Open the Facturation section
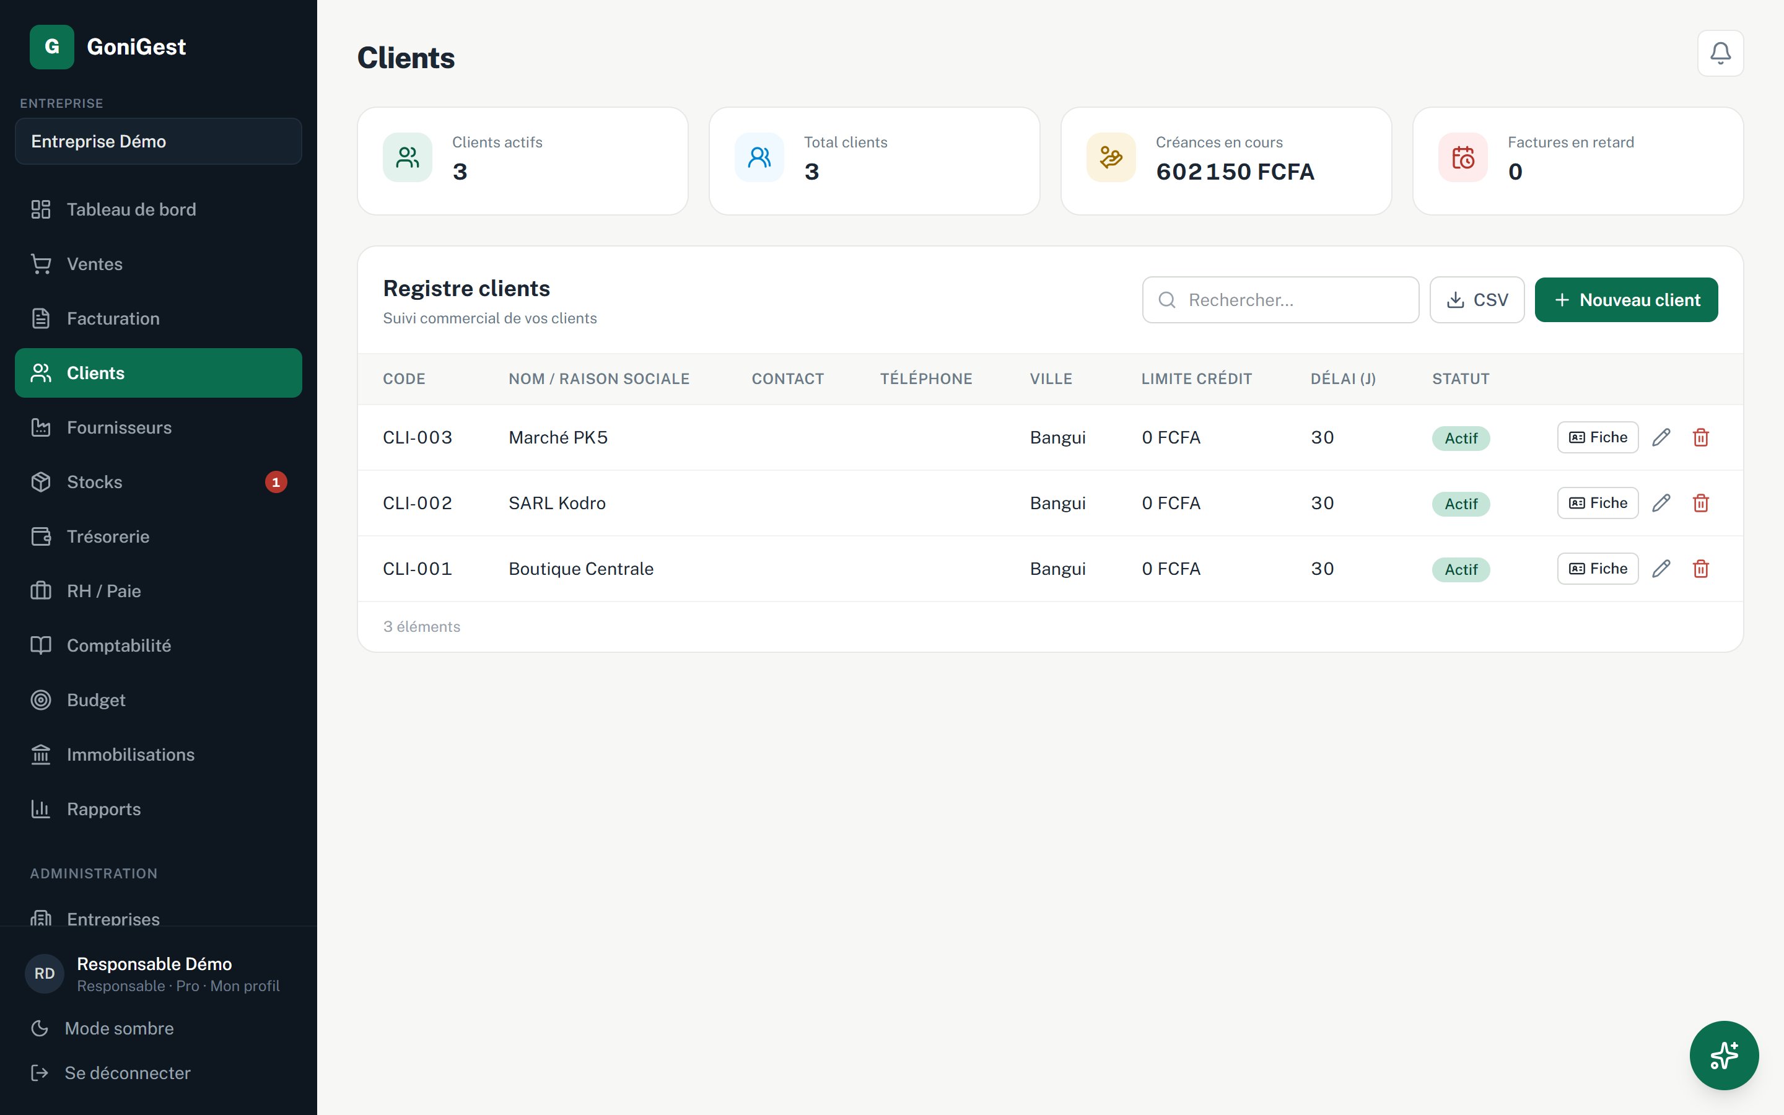1784x1115 pixels. click(x=159, y=318)
